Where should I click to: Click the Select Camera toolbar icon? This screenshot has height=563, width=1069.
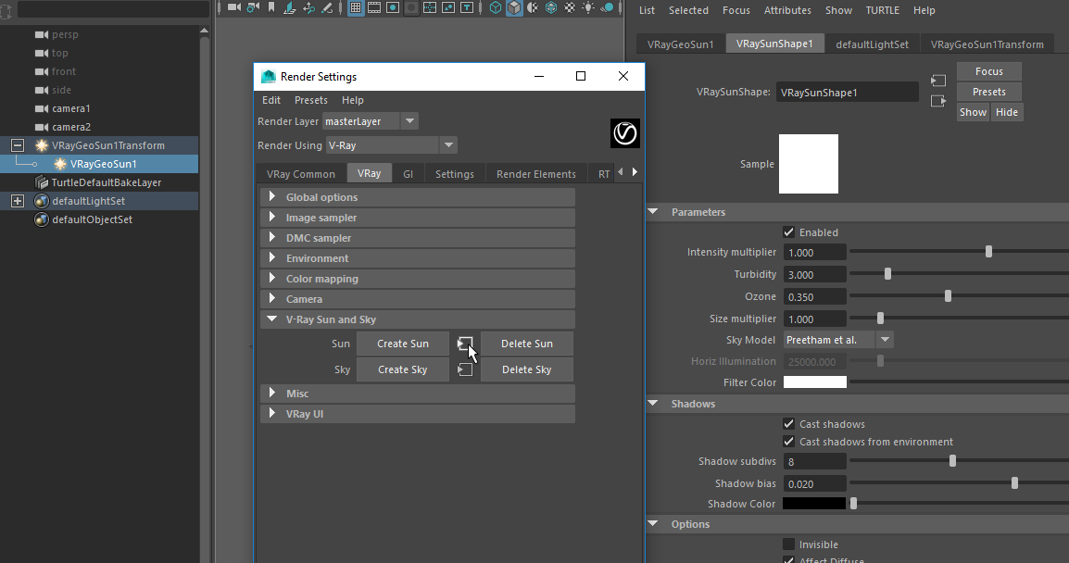click(233, 7)
